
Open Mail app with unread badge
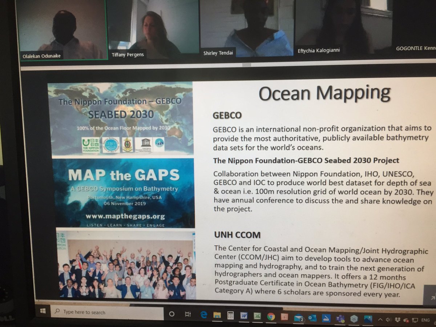pos(299,318)
